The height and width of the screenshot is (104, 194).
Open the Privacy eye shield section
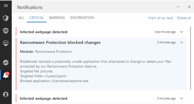pyautogui.click(x=6, y=31)
